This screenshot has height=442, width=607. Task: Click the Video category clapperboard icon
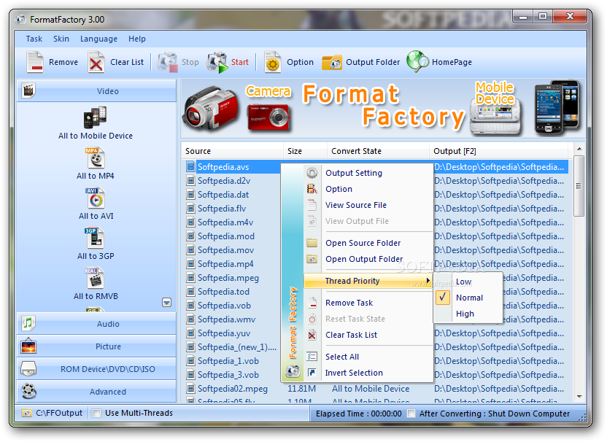click(x=28, y=90)
